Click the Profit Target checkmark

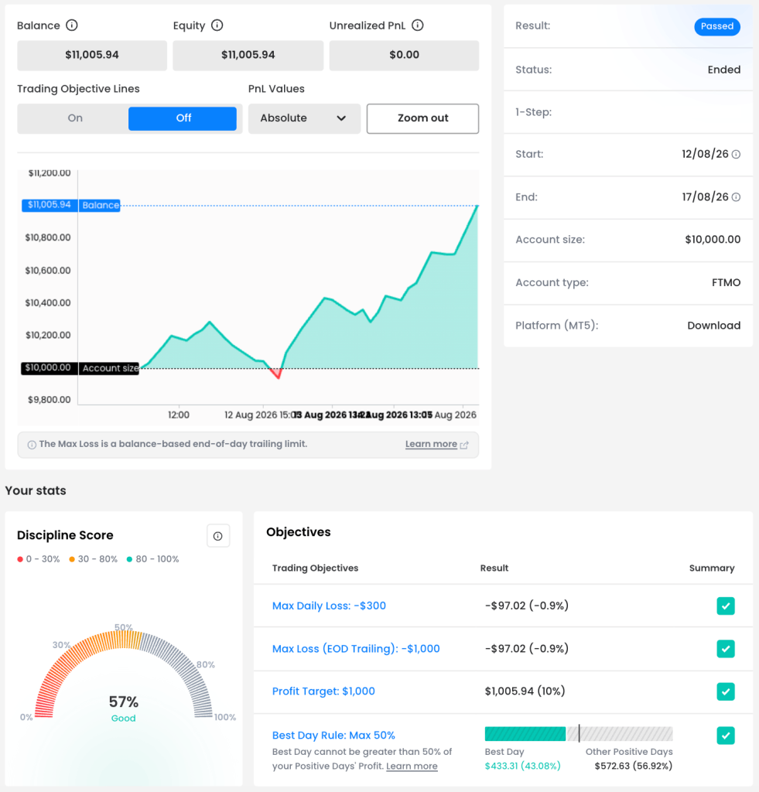tap(726, 691)
